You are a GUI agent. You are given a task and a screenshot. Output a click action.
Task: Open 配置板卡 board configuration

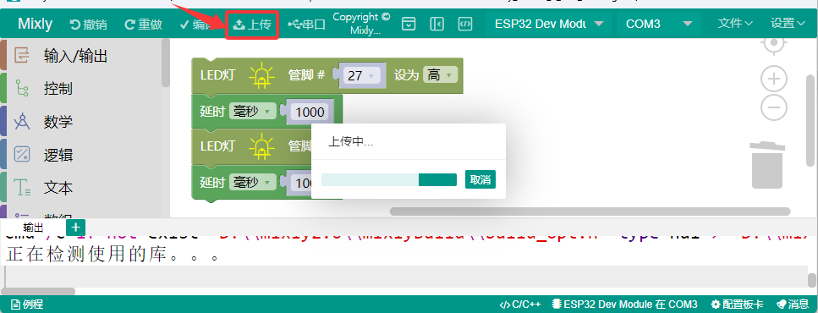(737, 305)
